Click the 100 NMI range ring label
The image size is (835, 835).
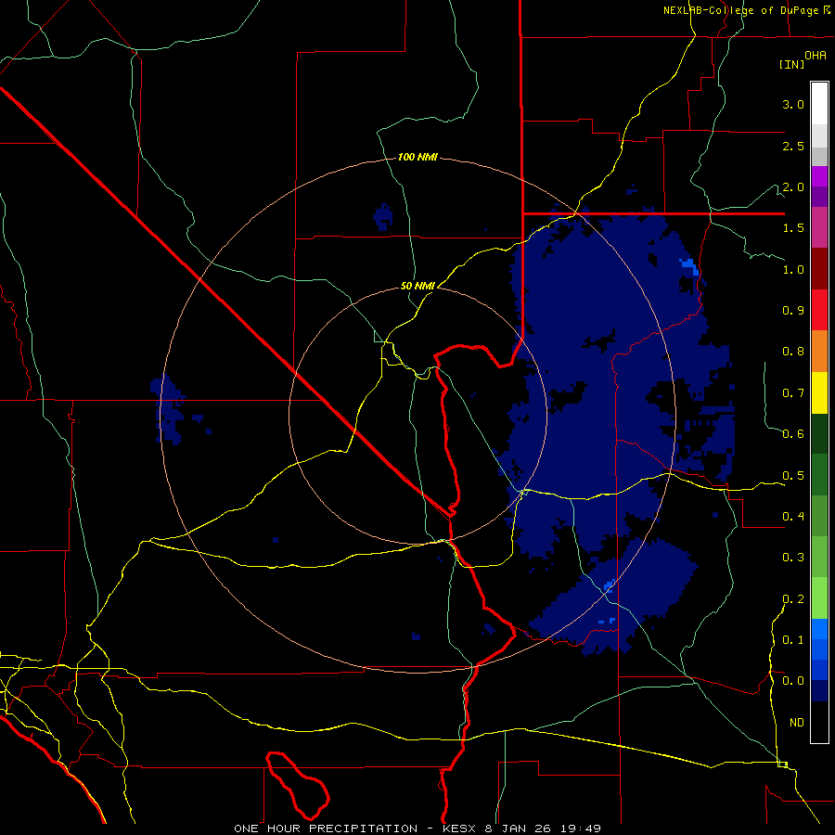click(417, 157)
